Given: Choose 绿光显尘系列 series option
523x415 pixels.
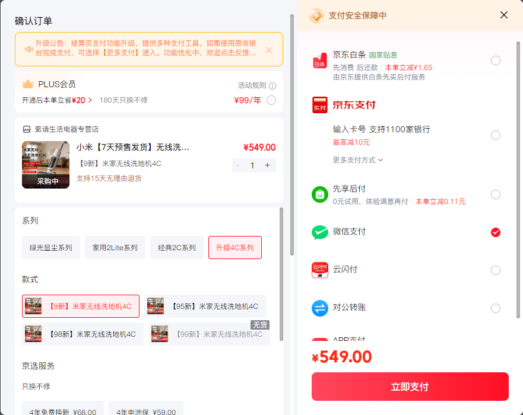Looking at the screenshot, I should tap(50, 247).
